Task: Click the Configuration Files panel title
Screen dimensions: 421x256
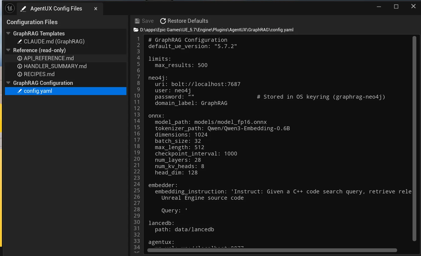Action: point(32,22)
